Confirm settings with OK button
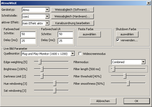This screenshot has height=107, width=152. (x=137, y=101)
